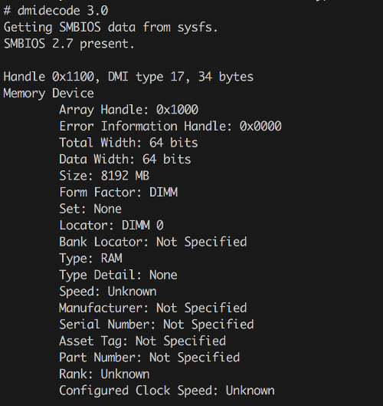This screenshot has height=406, width=383.
Task: Click the Memory Device heading
Action: [x=48, y=94]
